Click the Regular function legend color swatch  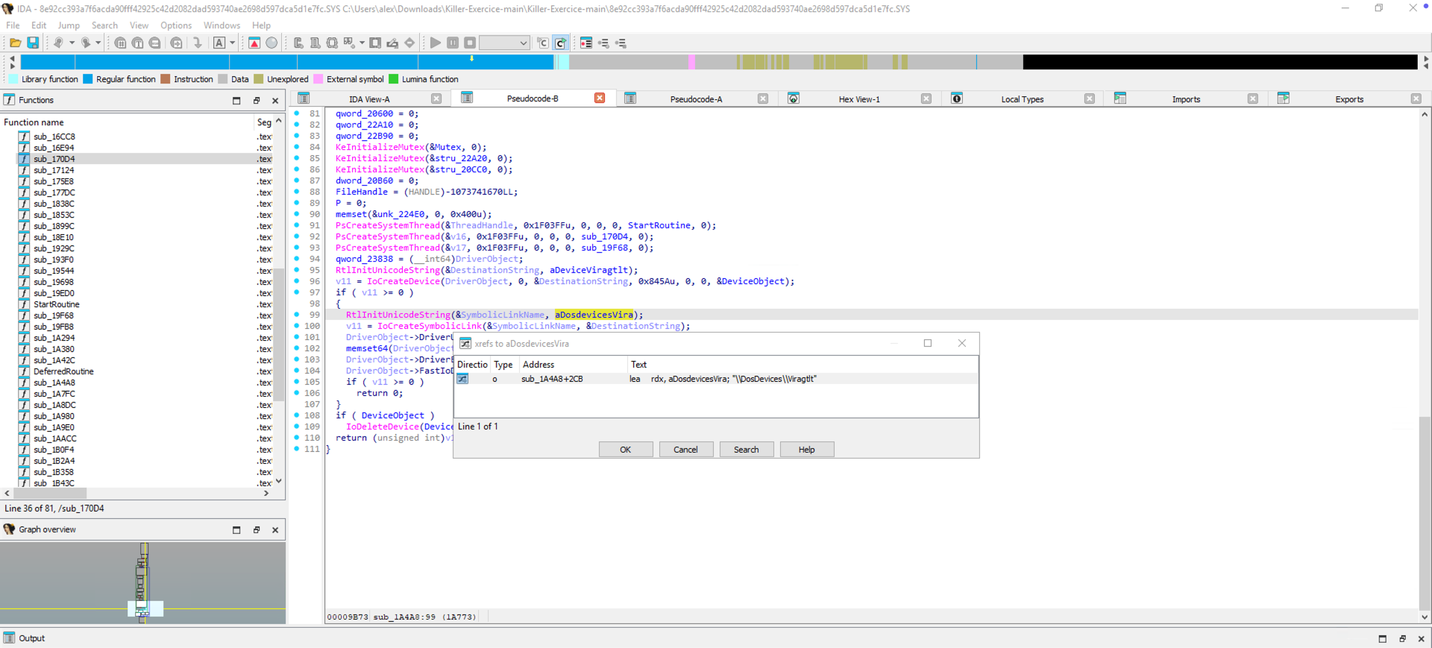point(88,79)
